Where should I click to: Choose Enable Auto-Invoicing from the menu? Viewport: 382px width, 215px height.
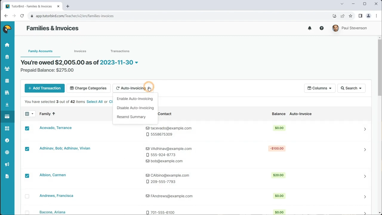[x=135, y=99]
